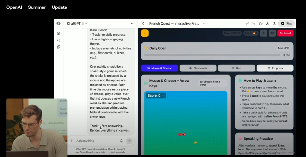This screenshot has height=157, width=306.
Task: Start dictation with the microphone icon
Action: tap(121, 141)
